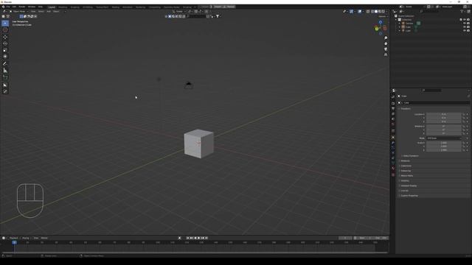Switch to material preview shading
Screen dimensions: 472x265
point(380,12)
